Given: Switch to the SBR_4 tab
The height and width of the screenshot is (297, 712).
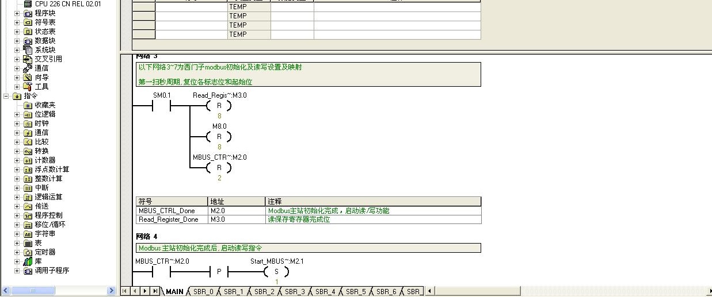Looking at the screenshot, I should pos(325,291).
